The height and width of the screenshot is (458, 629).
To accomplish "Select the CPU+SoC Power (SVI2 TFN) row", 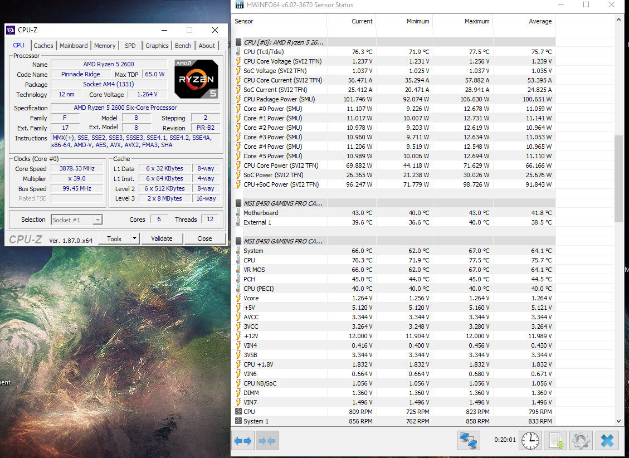I will (393, 184).
